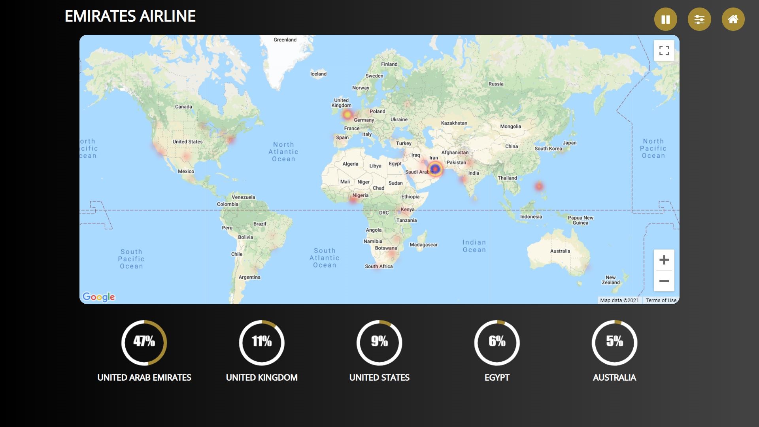Screen dimensions: 759x427
Task: Click the Map data ©2021 text
Action: click(619, 300)
